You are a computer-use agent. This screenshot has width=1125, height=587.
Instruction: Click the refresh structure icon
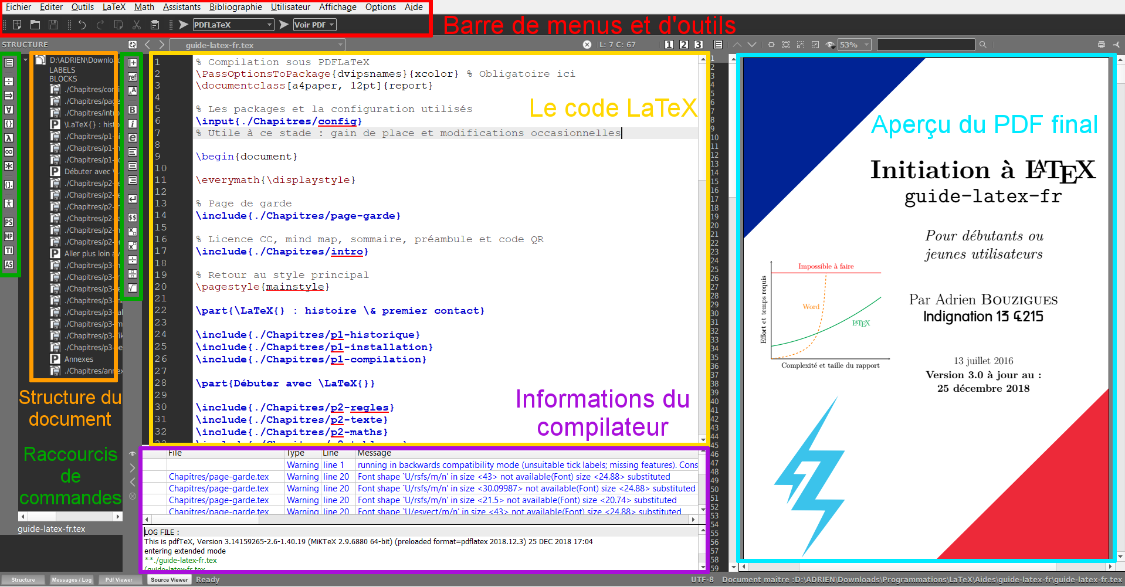pyautogui.click(x=133, y=45)
